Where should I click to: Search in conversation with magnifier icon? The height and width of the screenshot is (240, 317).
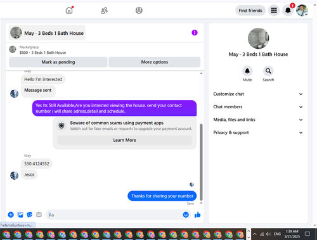tap(268, 71)
